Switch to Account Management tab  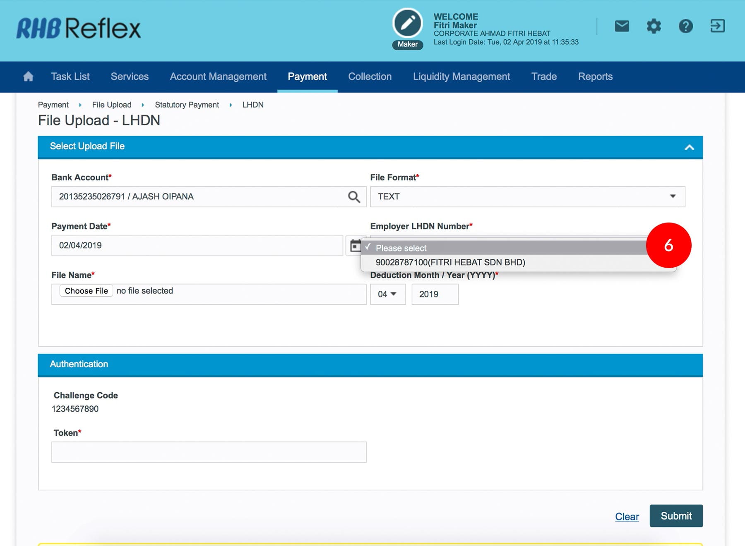click(x=218, y=77)
